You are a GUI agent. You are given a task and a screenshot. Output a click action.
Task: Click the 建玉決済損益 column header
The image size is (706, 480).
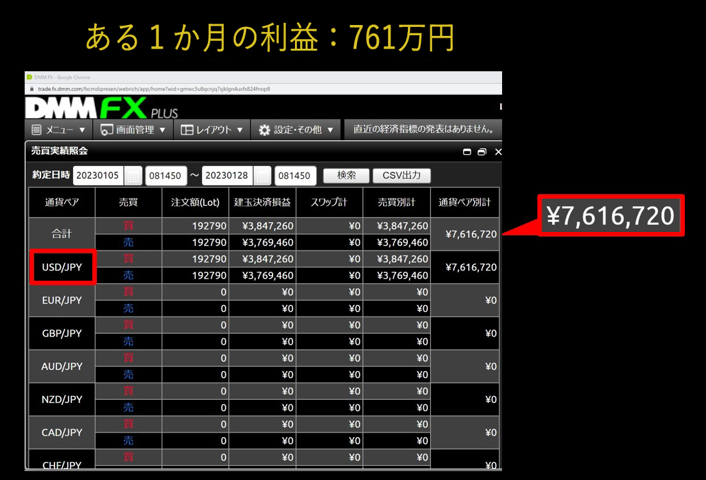[x=262, y=203]
